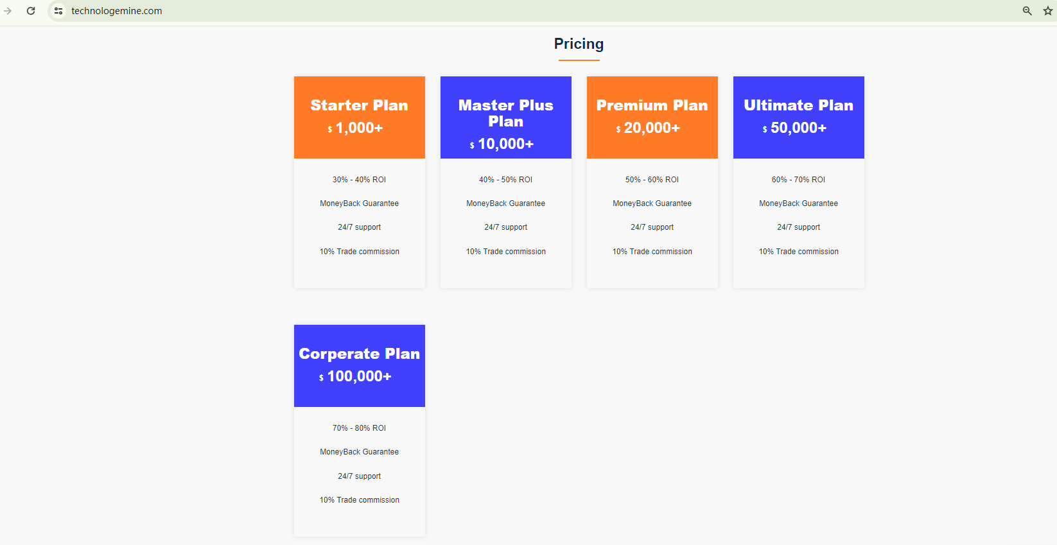Bookmark this page with the star

coord(1048,11)
